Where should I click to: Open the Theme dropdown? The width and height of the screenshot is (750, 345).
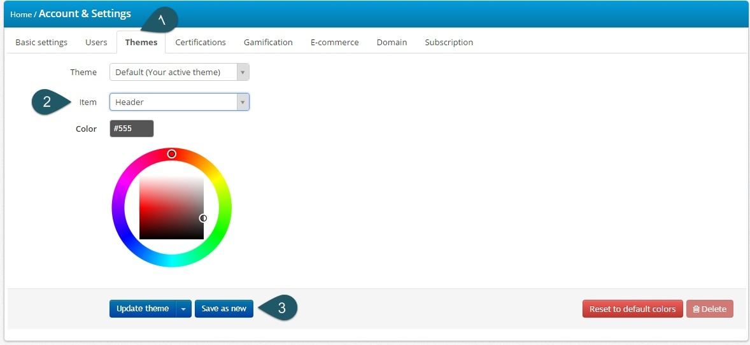pos(180,73)
